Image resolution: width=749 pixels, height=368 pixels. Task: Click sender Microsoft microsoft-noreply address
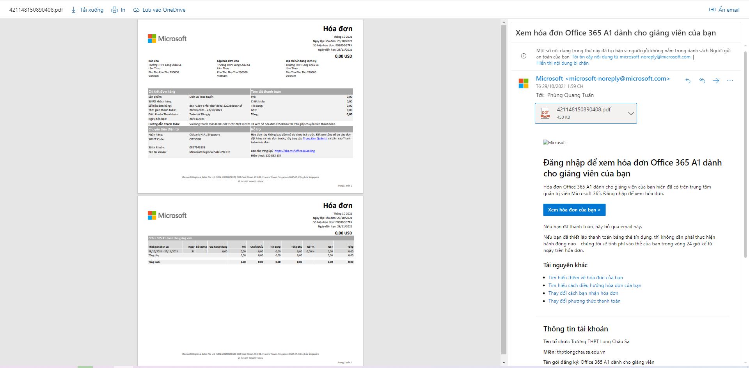pos(603,79)
